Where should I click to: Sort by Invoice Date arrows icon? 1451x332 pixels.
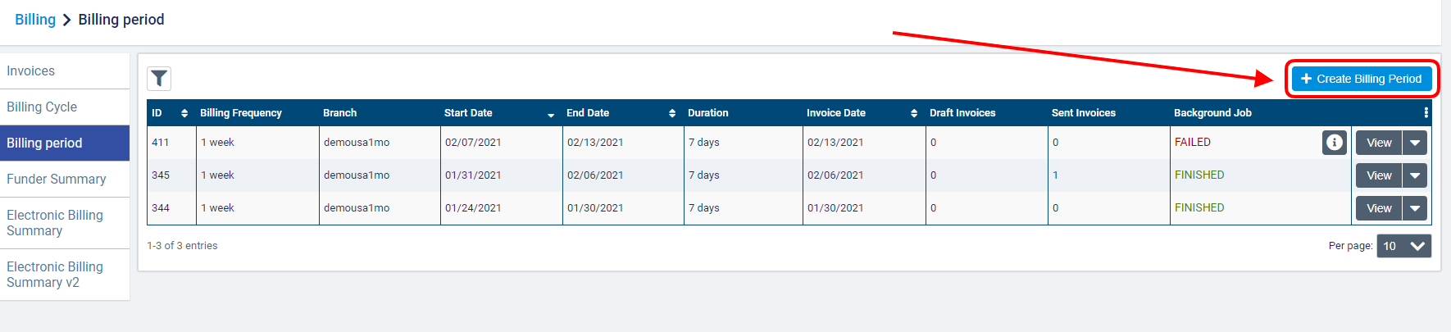(914, 113)
